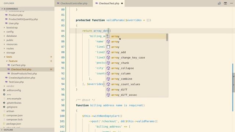This screenshot has height=132, width=235.
Task: Click cube icon beside array_chunk
Action: pyautogui.click(x=108, y=63)
